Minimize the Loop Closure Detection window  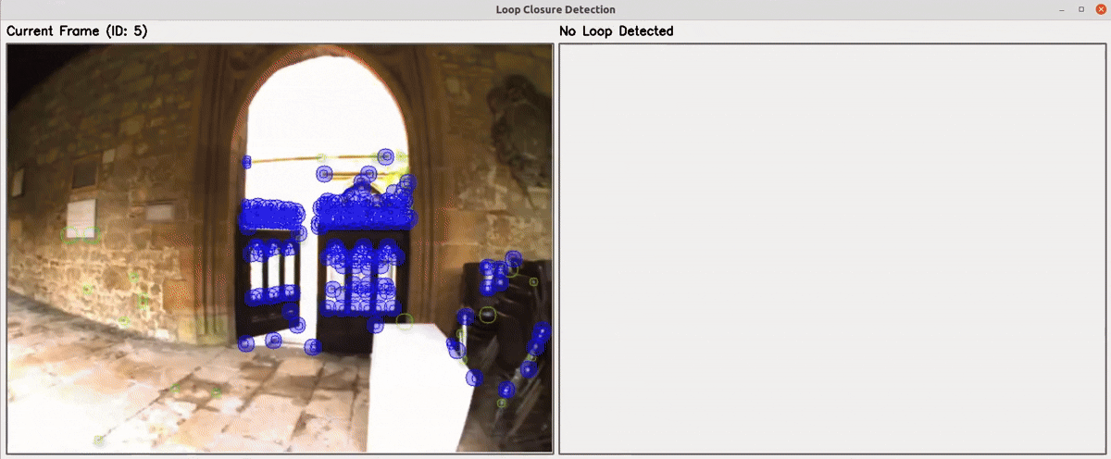pyautogui.click(x=1061, y=9)
